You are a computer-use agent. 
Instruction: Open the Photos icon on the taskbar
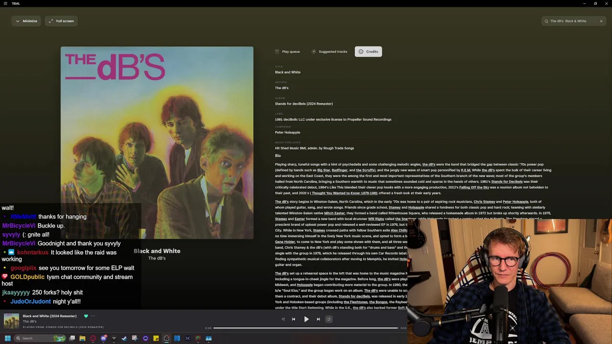[208, 338]
